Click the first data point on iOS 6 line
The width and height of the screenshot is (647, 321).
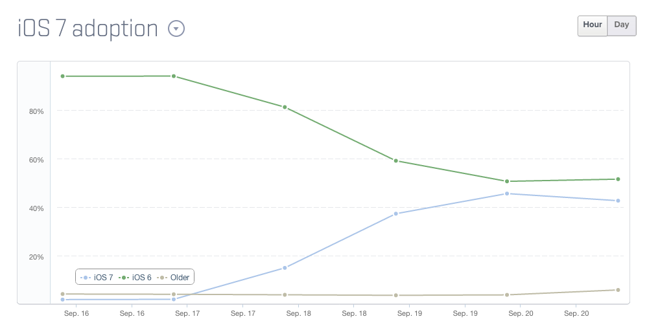click(x=63, y=76)
